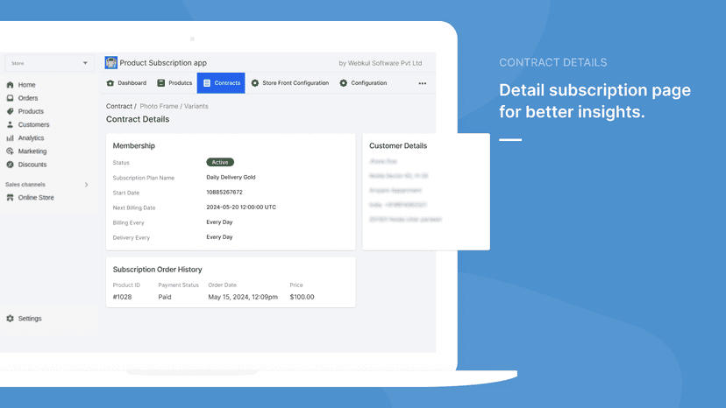Click the $100.00 price value
This screenshot has height=408, width=726.
(302, 297)
